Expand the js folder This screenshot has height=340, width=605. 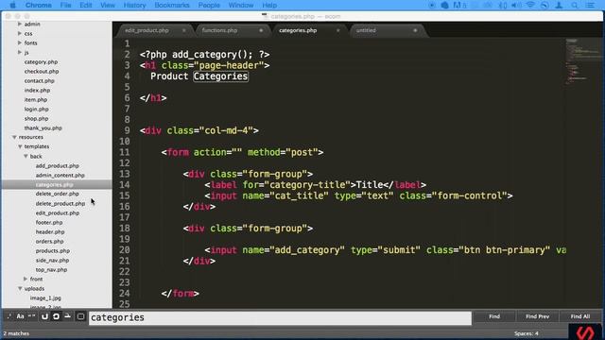coord(20,53)
